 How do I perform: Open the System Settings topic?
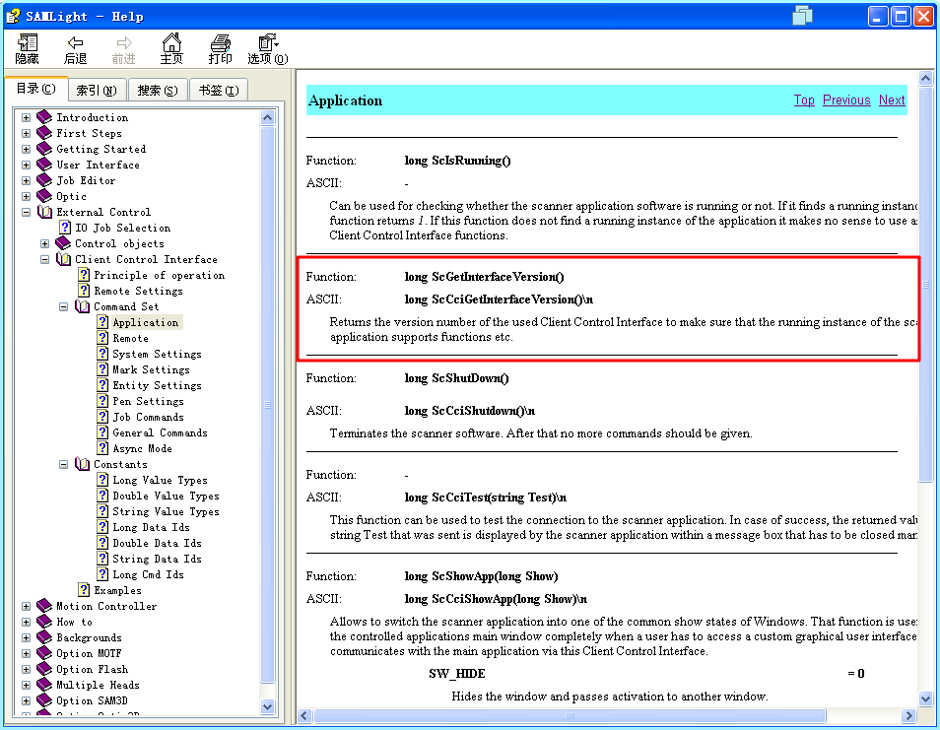(x=157, y=354)
